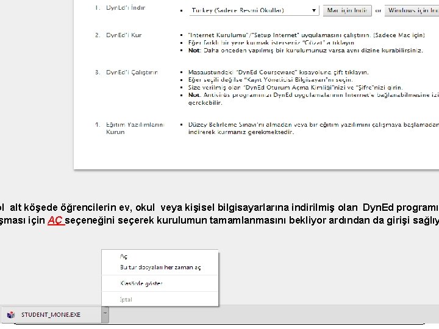439x329 pixels.
Task: Click the STUDENT_MONE.EXE download item
Action: [x=51, y=315]
